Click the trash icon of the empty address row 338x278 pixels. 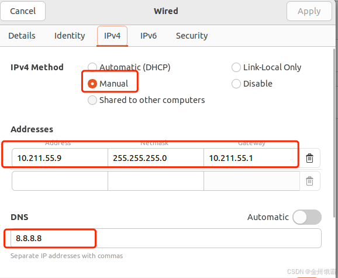point(309,181)
